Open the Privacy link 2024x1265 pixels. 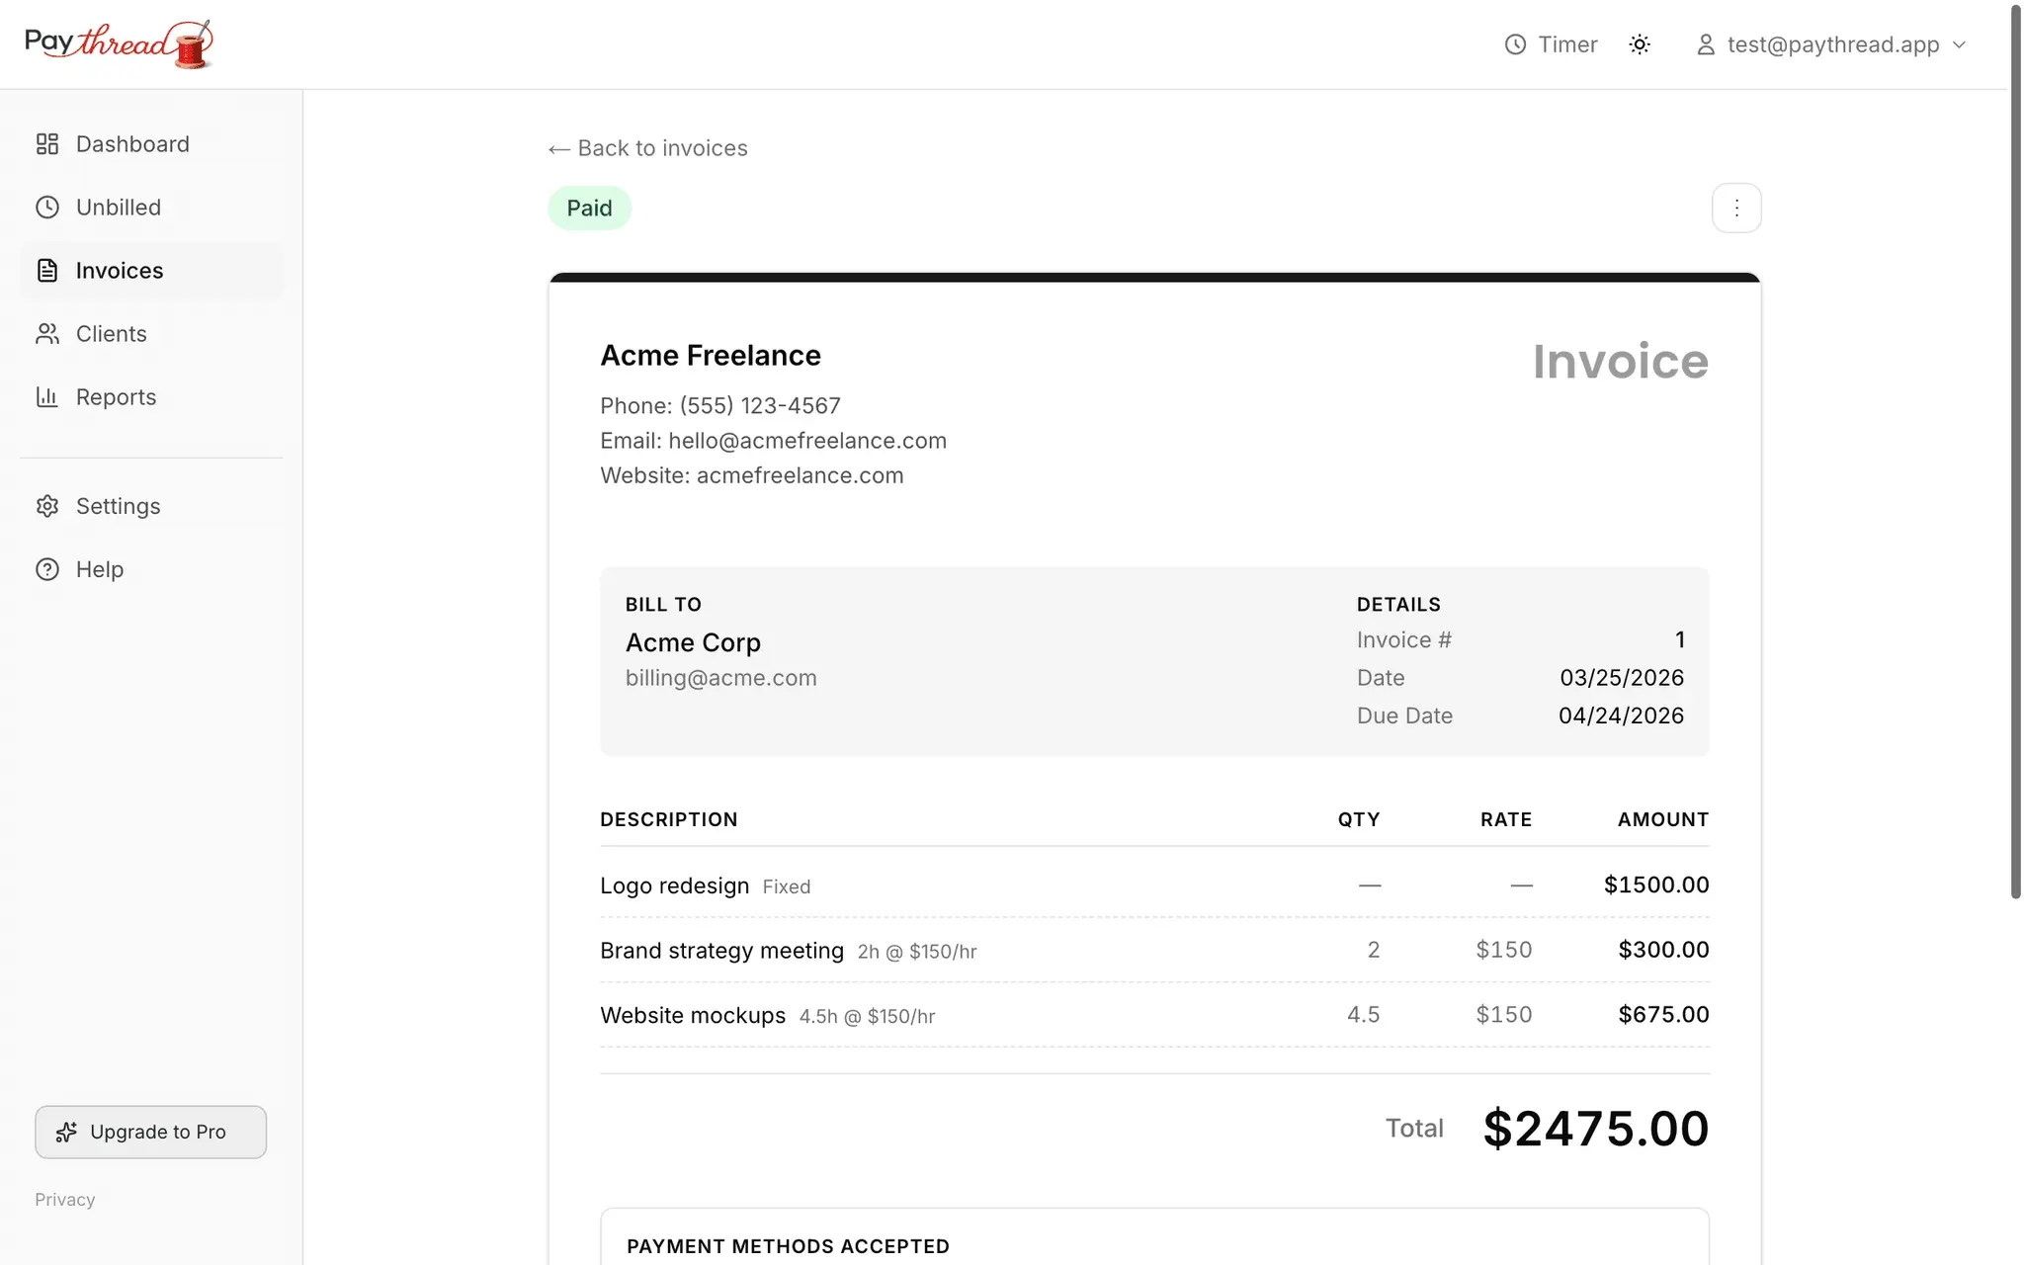(65, 1200)
